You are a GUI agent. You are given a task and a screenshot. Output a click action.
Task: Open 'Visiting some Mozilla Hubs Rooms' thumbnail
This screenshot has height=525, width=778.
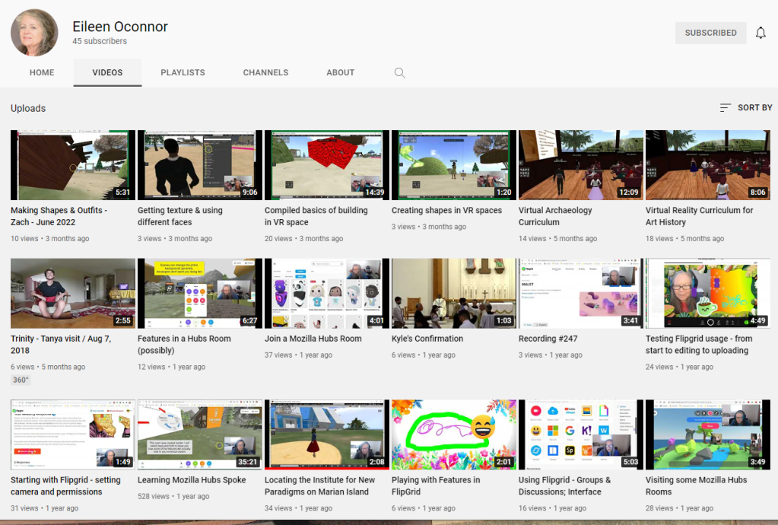point(707,434)
